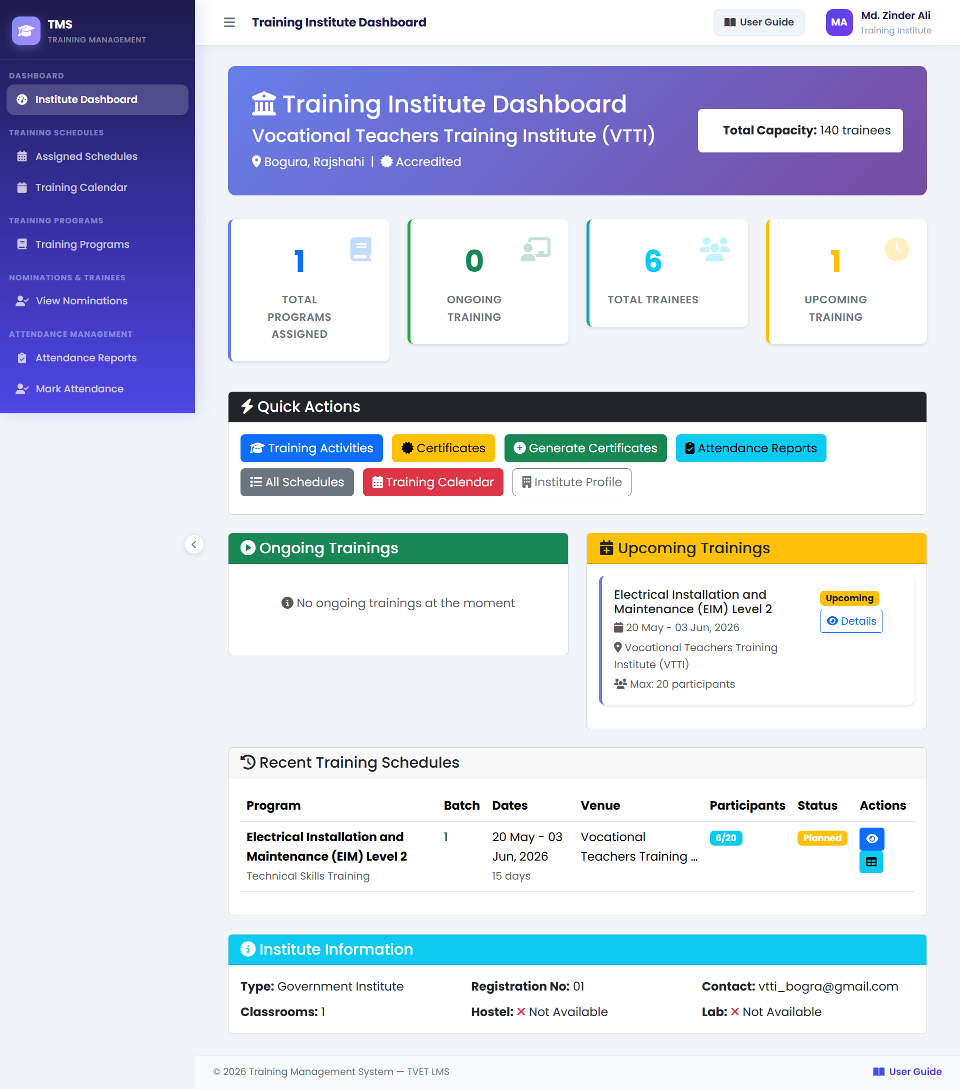The image size is (960, 1089).
Task: Click the book icon on Total Programs card
Action: [361, 249]
